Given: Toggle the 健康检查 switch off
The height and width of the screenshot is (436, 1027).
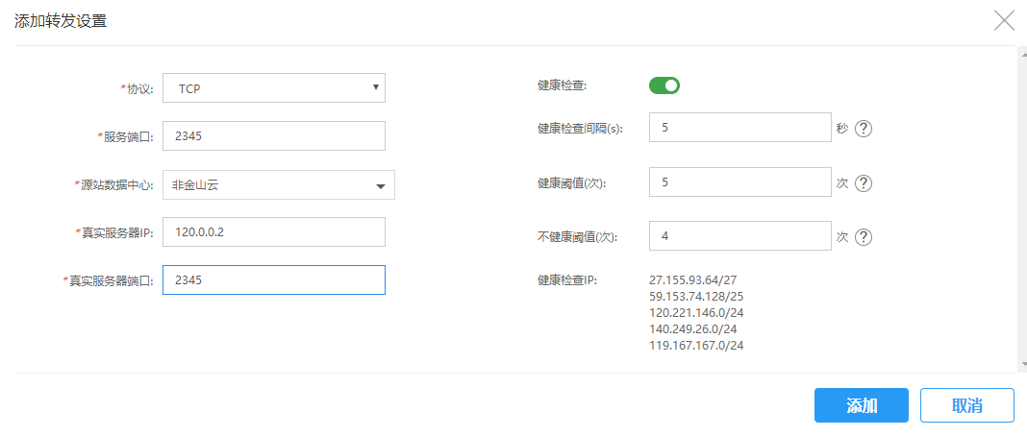Looking at the screenshot, I should (664, 85).
